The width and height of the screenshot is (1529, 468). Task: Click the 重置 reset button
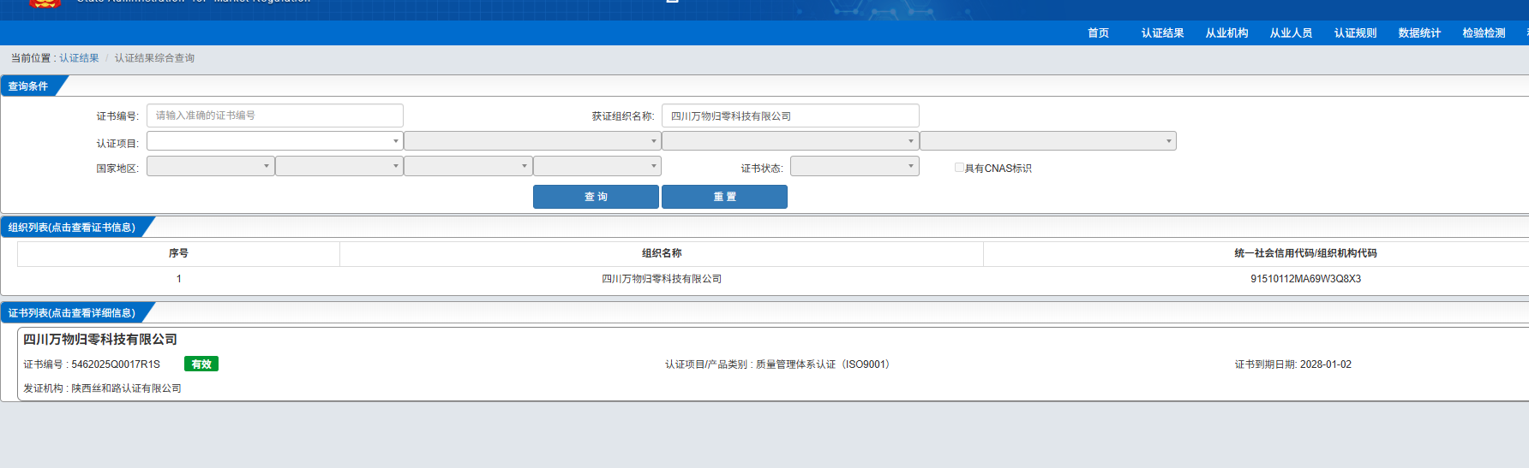click(x=724, y=197)
